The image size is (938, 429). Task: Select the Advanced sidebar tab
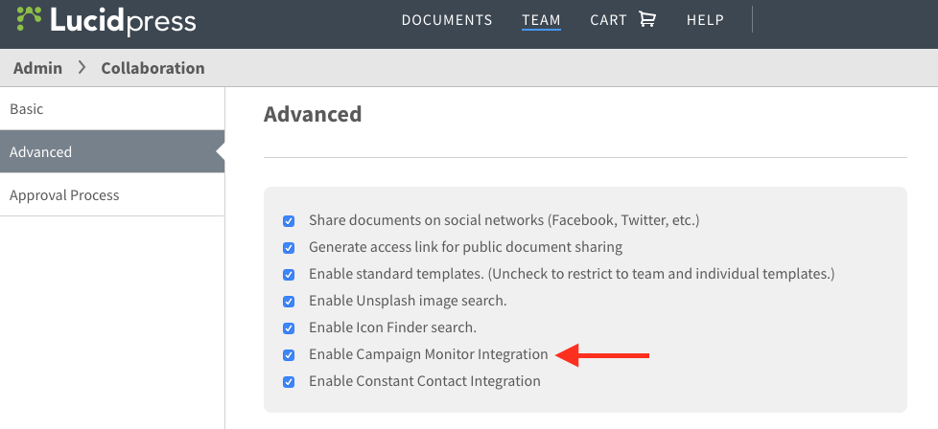pos(112,151)
